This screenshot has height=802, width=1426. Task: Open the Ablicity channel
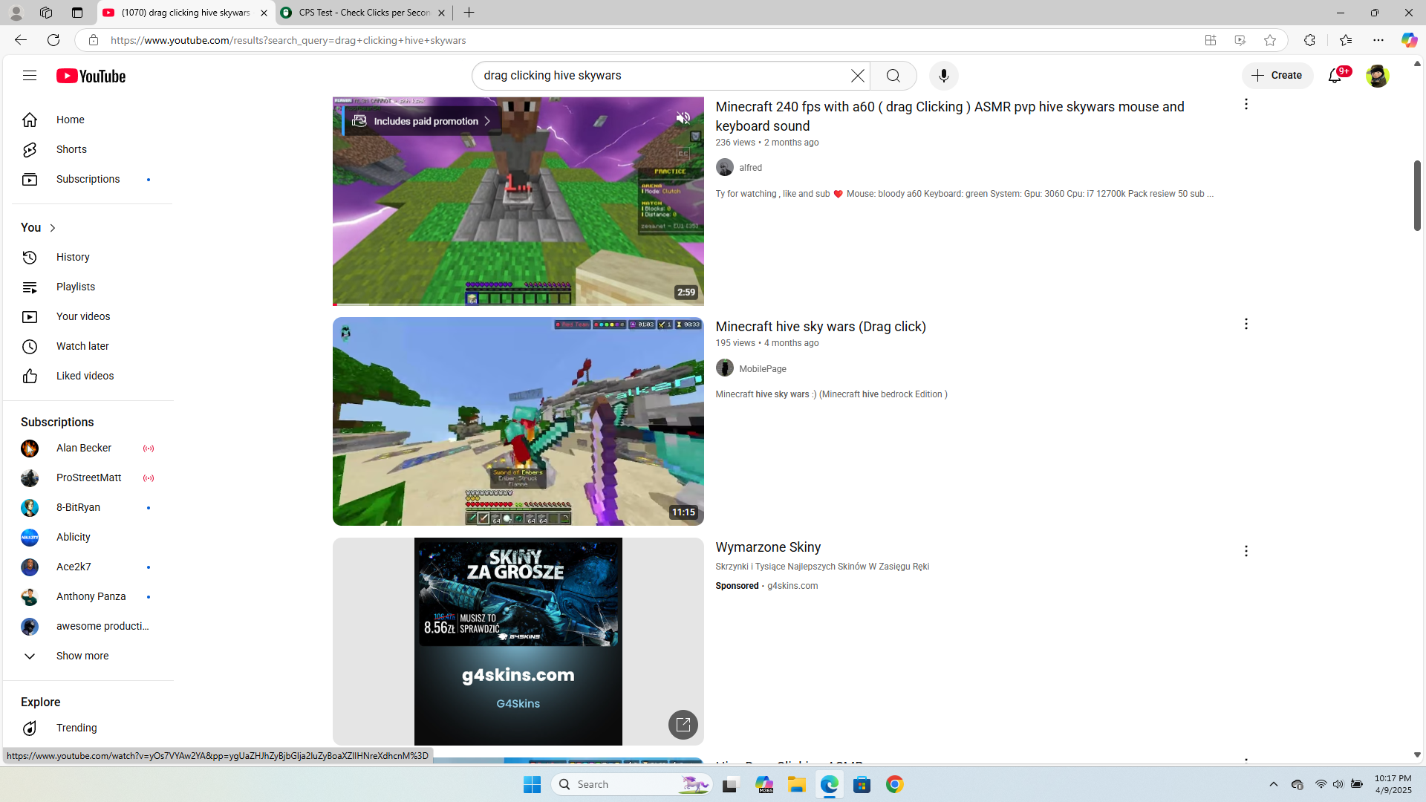[89, 537]
